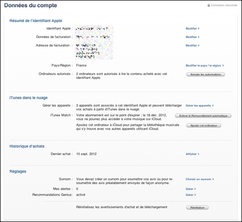Viewport: 242px width, 222px height.
Task: Click the 3 appareils sont associés text
Action: [x=129, y=107]
